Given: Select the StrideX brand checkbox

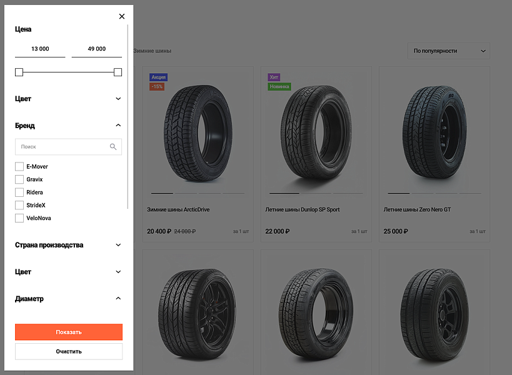Looking at the screenshot, I should click(x=19, y=205).
